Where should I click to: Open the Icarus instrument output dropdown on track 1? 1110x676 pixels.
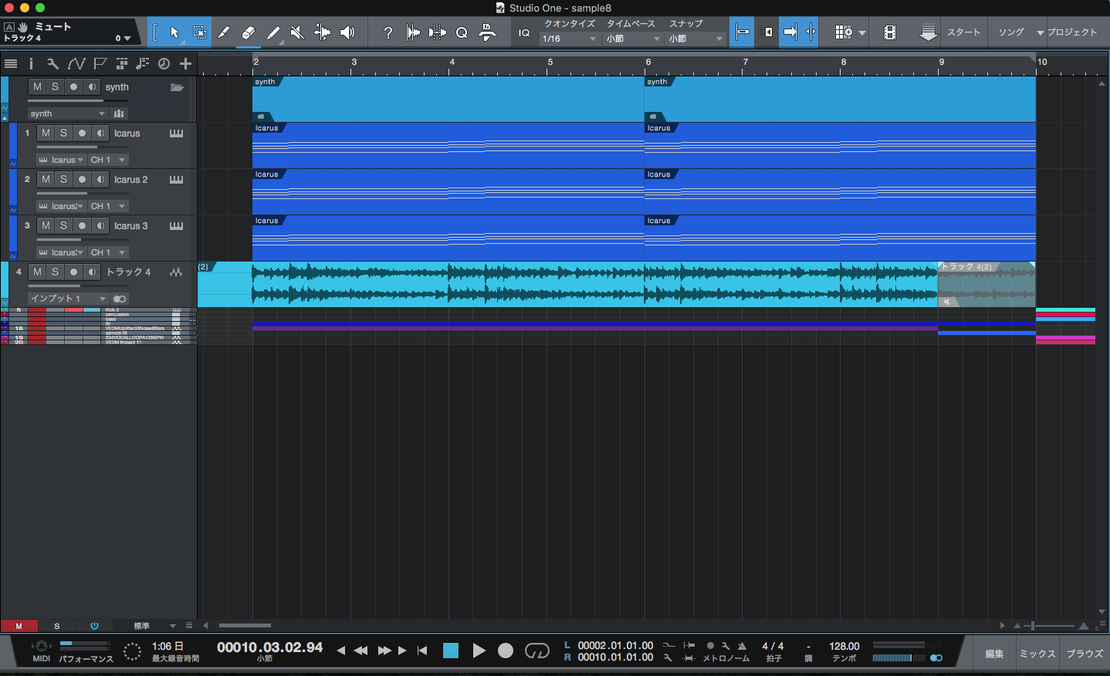point(61,160)
